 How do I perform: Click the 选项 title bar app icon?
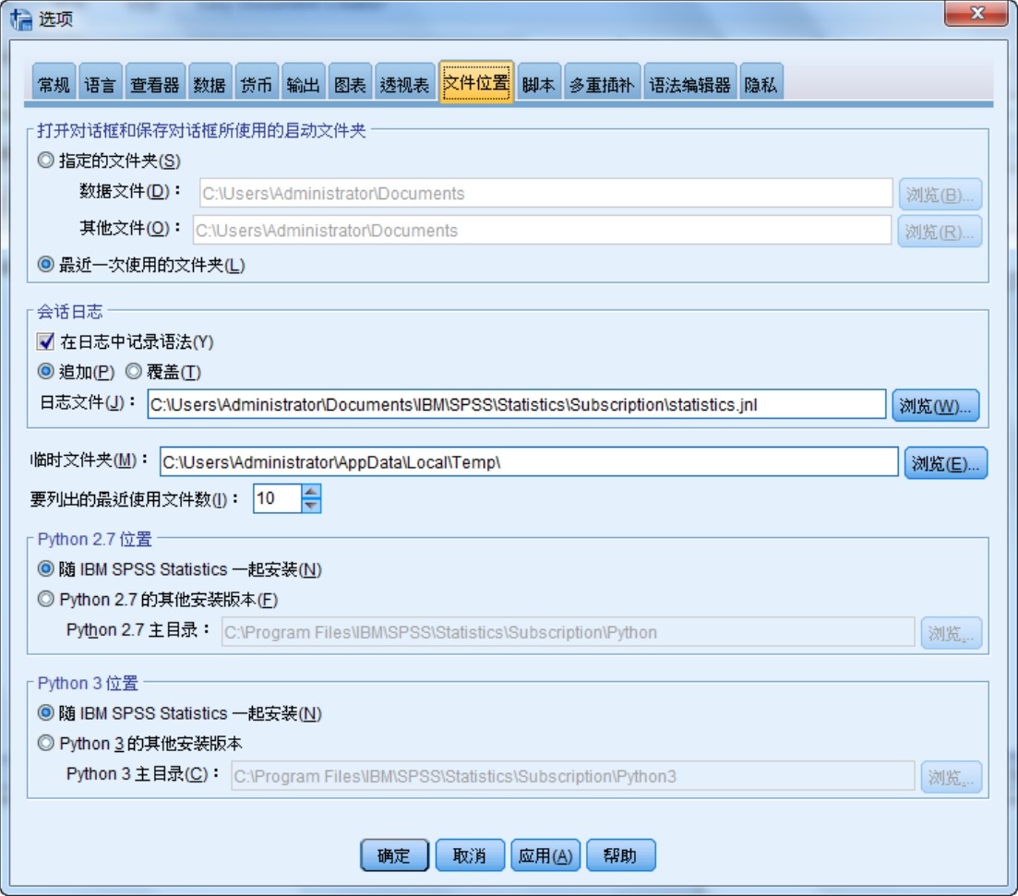click(21, 18)
